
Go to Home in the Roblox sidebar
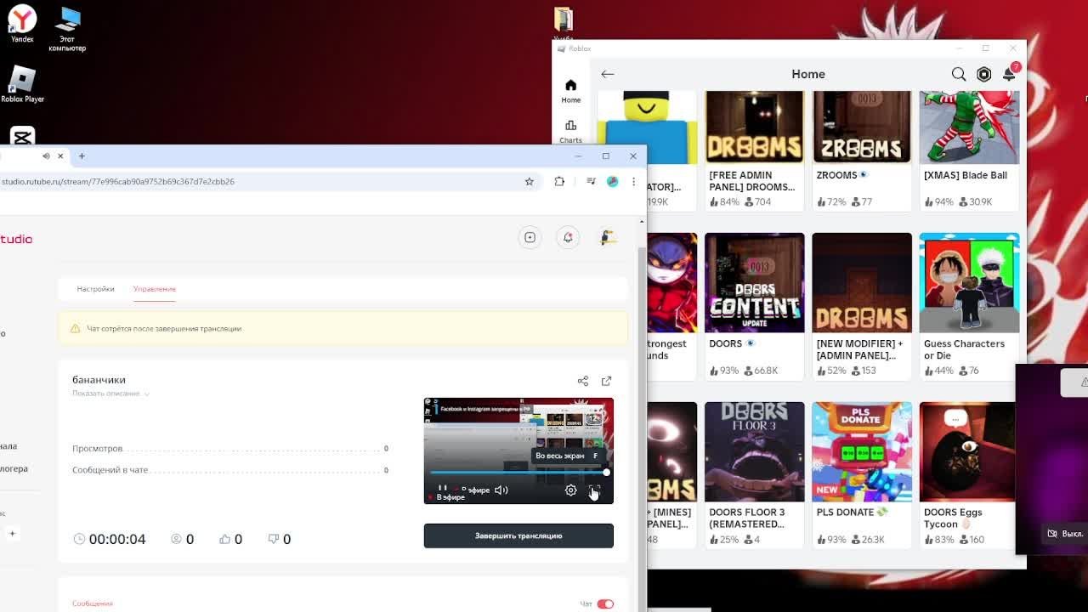(570, 91)
